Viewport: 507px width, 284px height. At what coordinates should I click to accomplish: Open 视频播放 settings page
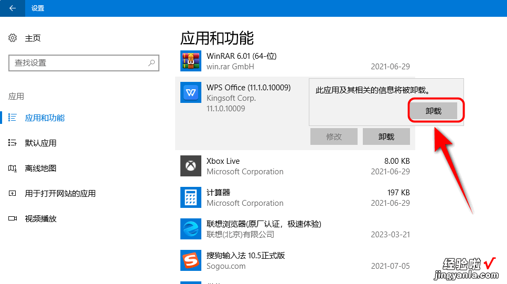coord(41,219)
